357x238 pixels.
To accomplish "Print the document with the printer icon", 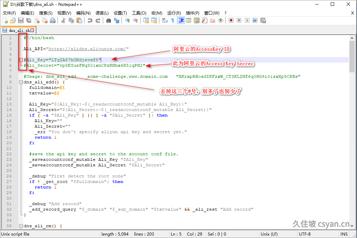I will 53,20.
